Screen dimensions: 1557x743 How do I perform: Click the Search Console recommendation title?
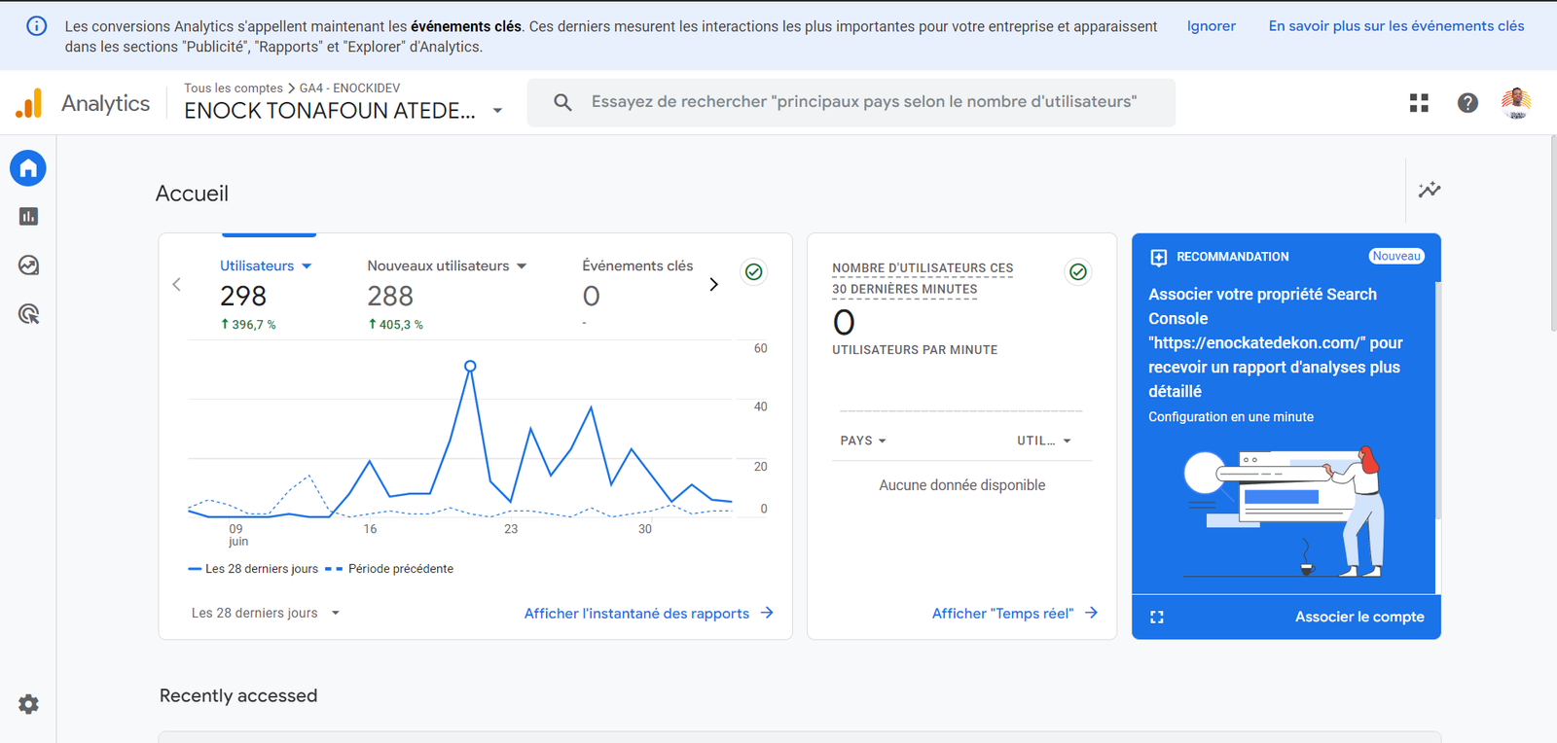[x=1275, y=342]
